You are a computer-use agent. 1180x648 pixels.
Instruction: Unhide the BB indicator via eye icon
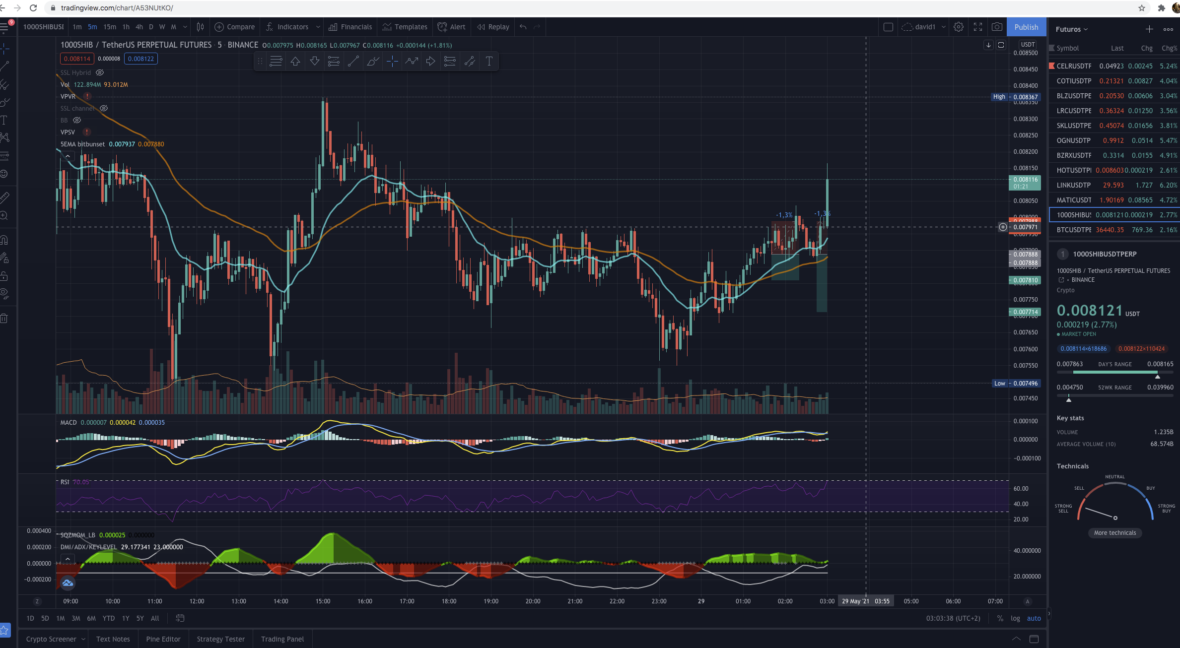tap(77, 120)
